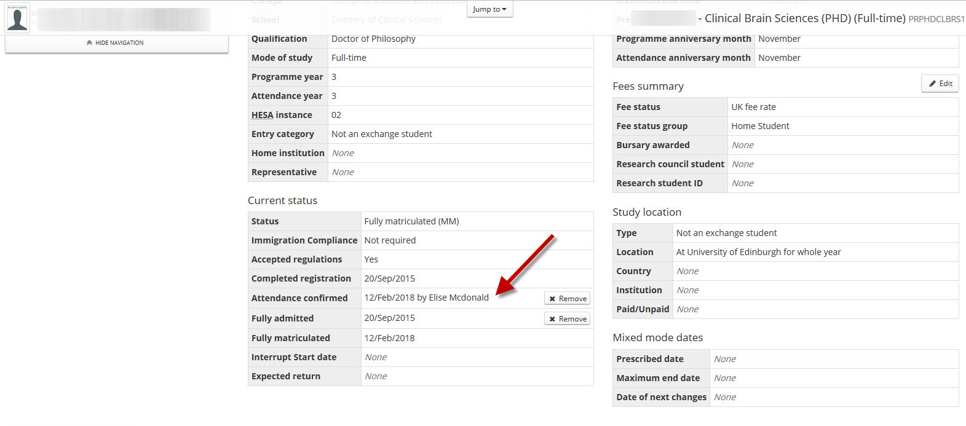Image resolution: width=966 pixels, height=426 pixels.
Task: Select the Completed registration date 20/Sep/2015
Action: (x=389, y=278)
